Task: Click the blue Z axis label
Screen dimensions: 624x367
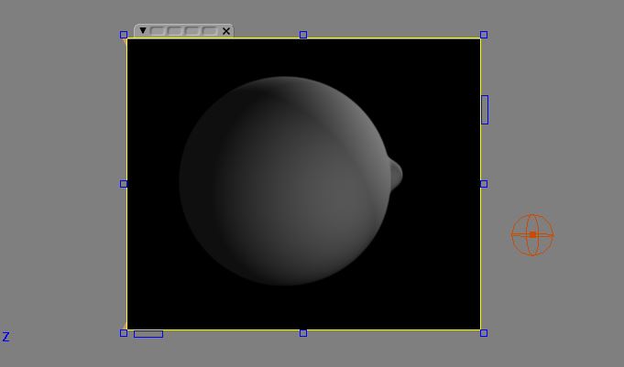Action: (6, 337)
